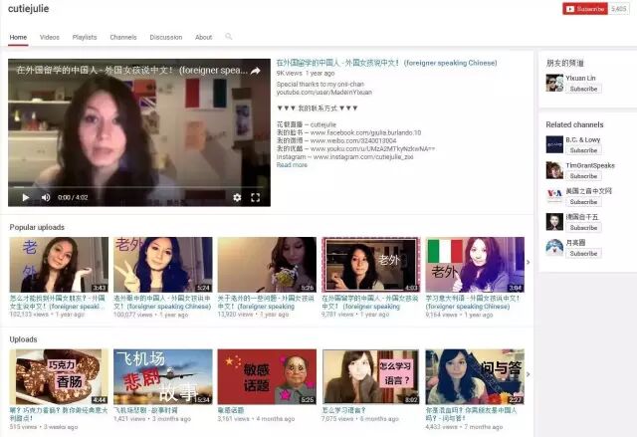Open the Italian flag video thumbnail
This screenshot has width=637, height=437.
click(475, 265)
